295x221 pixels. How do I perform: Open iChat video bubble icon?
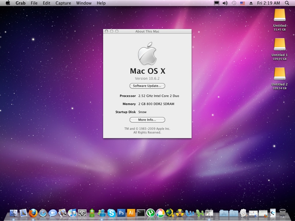(x=53, y=213)
